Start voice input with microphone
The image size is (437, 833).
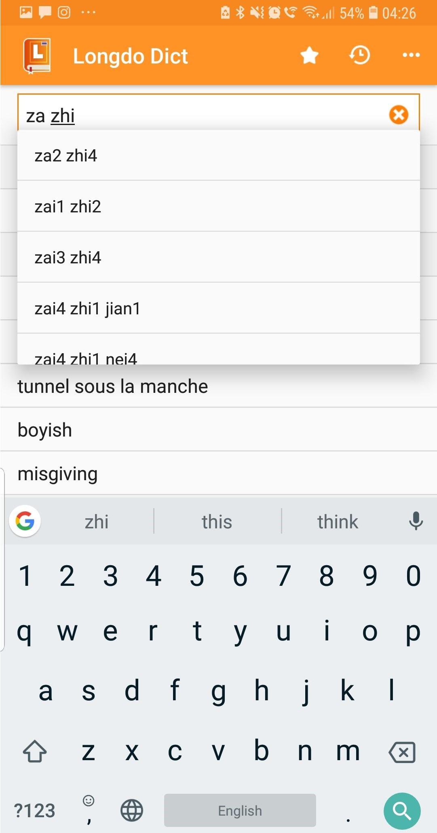pos(415,521)
